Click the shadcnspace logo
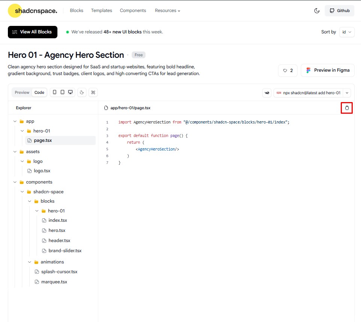This screenshot has height=322, width=361. pyautogui.click(x=33, y=11)
